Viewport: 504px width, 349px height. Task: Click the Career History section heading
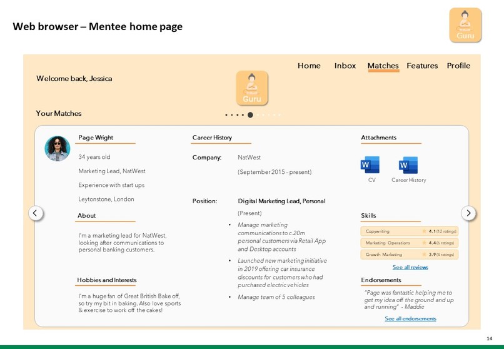pos(212,138)
